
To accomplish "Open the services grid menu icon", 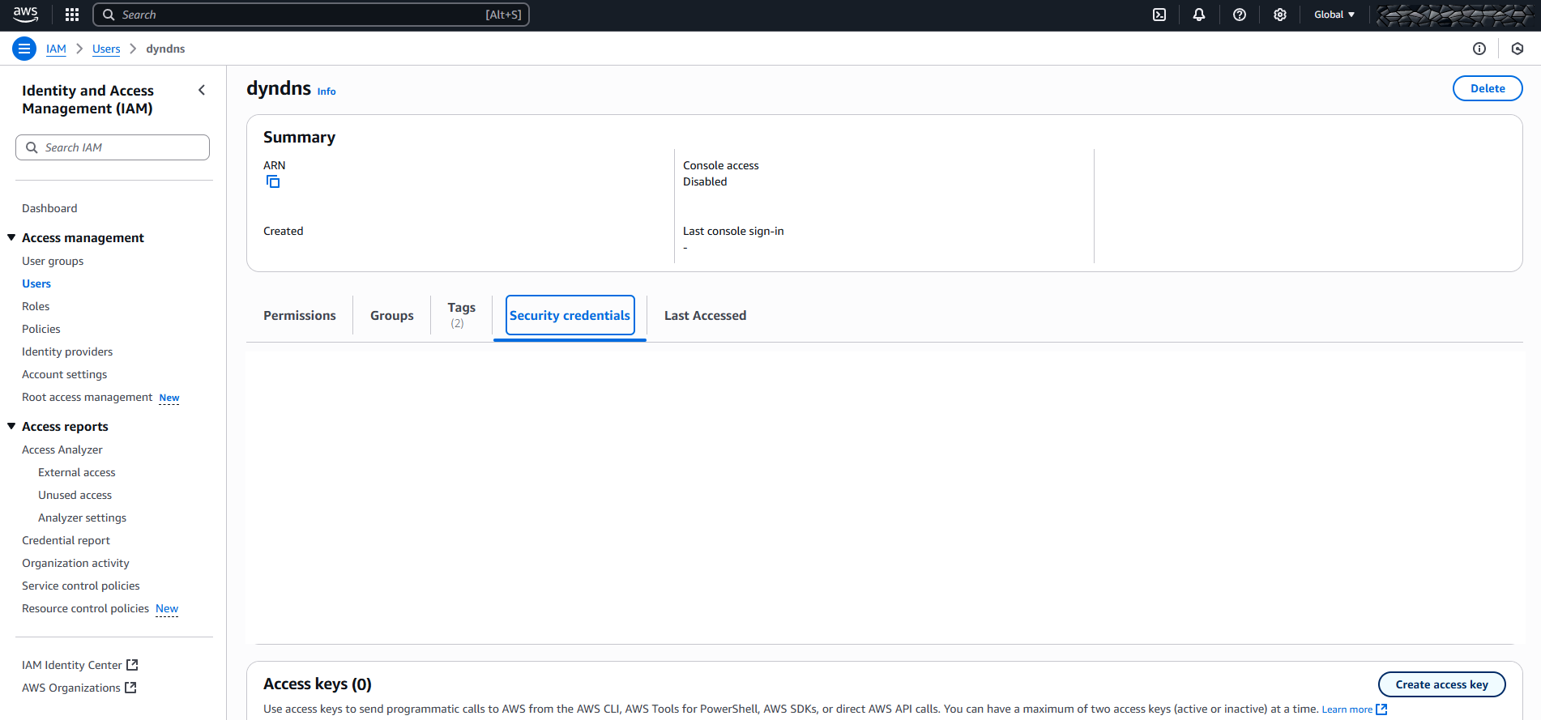I will 72,15.
